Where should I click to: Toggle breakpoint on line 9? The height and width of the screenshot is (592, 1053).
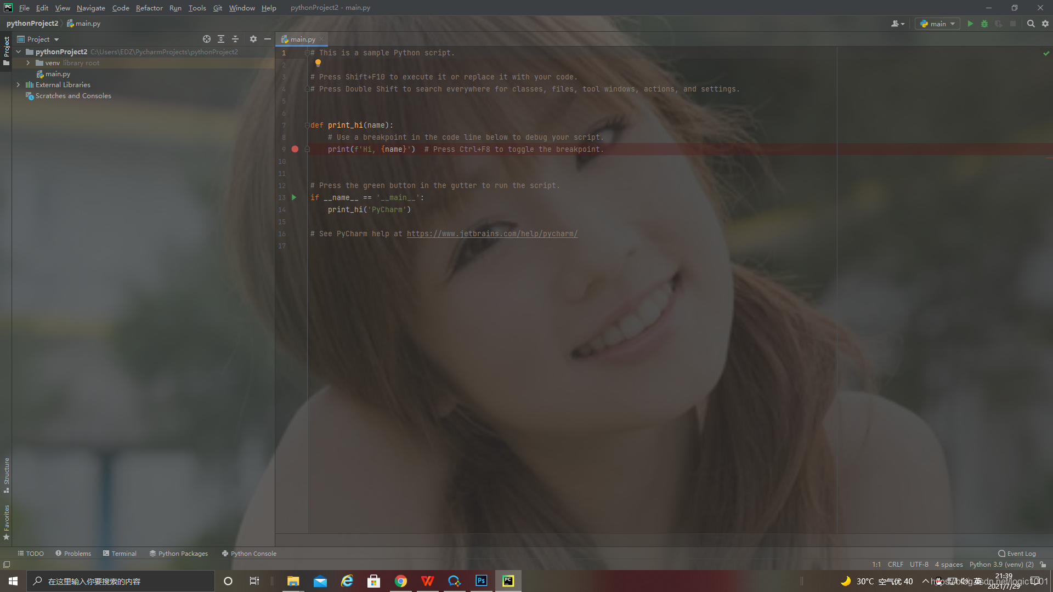295,149
